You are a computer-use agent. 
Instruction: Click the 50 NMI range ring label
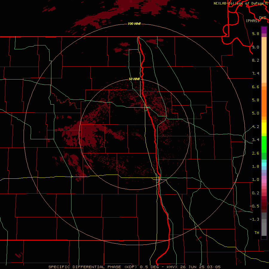(x=134, y=79)
